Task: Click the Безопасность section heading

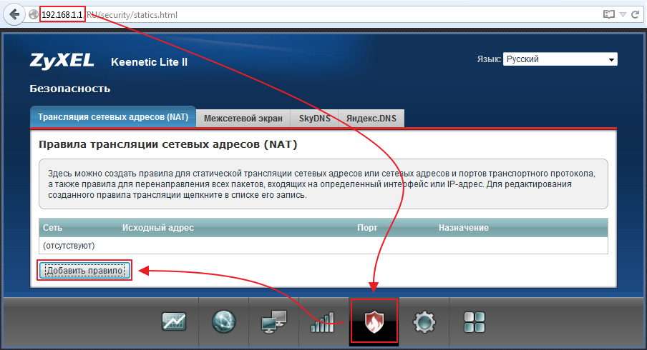Action: 69,89
